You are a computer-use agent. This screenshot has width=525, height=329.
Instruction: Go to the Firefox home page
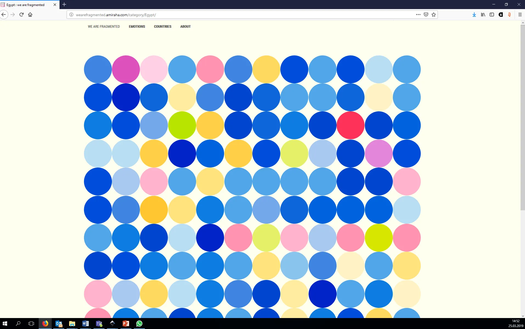tap(30, 15)
